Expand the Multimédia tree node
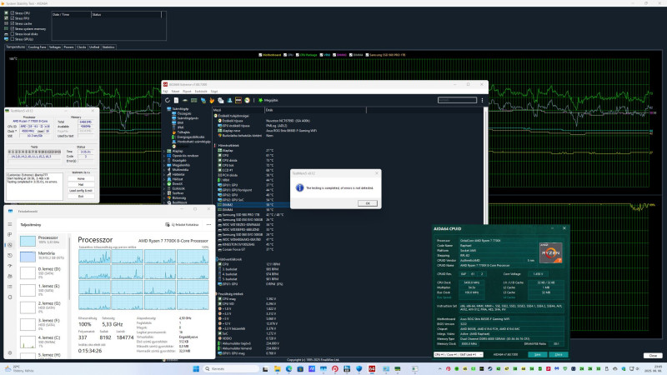Screen dimensions: 667x375 tap(164, 170)
